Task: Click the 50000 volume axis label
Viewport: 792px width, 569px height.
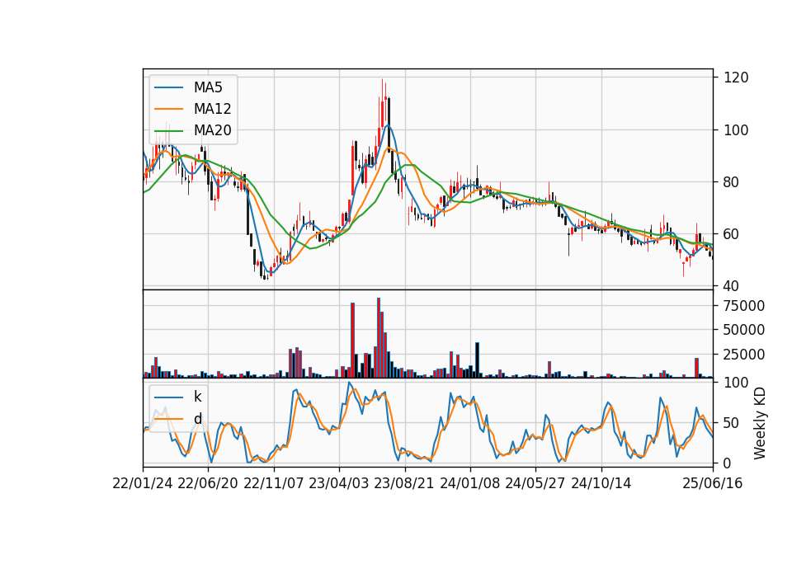Action: point(744,330)
